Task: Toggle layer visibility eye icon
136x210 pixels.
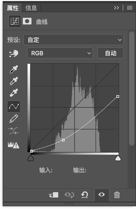Action: tap(102, 195)
